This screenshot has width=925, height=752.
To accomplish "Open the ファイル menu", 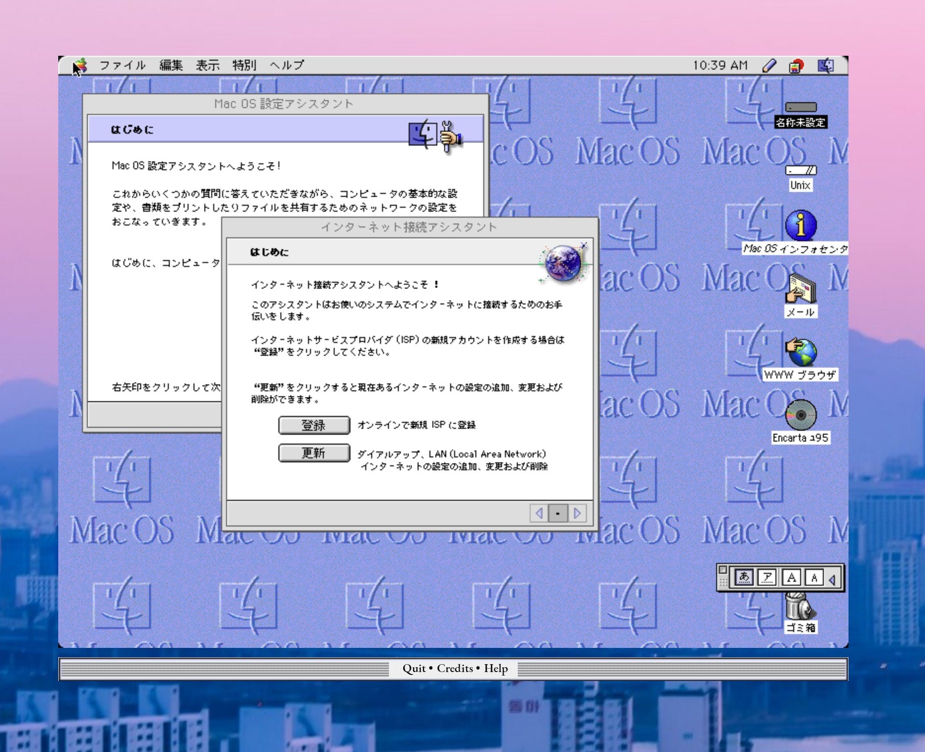I will (x=122, y=65).
